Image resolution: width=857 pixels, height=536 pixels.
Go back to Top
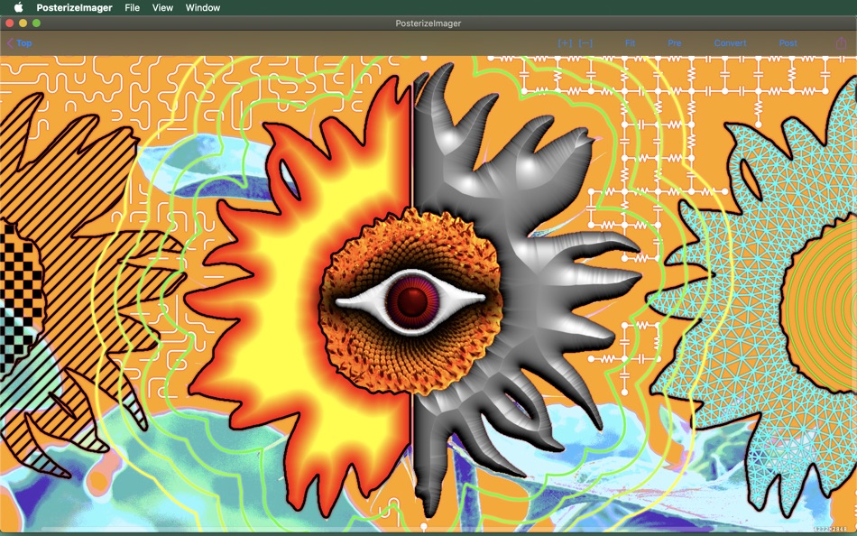tap(19, 43)
